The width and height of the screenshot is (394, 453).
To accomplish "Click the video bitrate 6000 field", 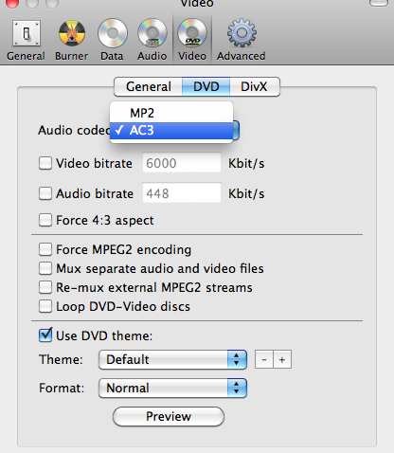I will click(182, 163).
